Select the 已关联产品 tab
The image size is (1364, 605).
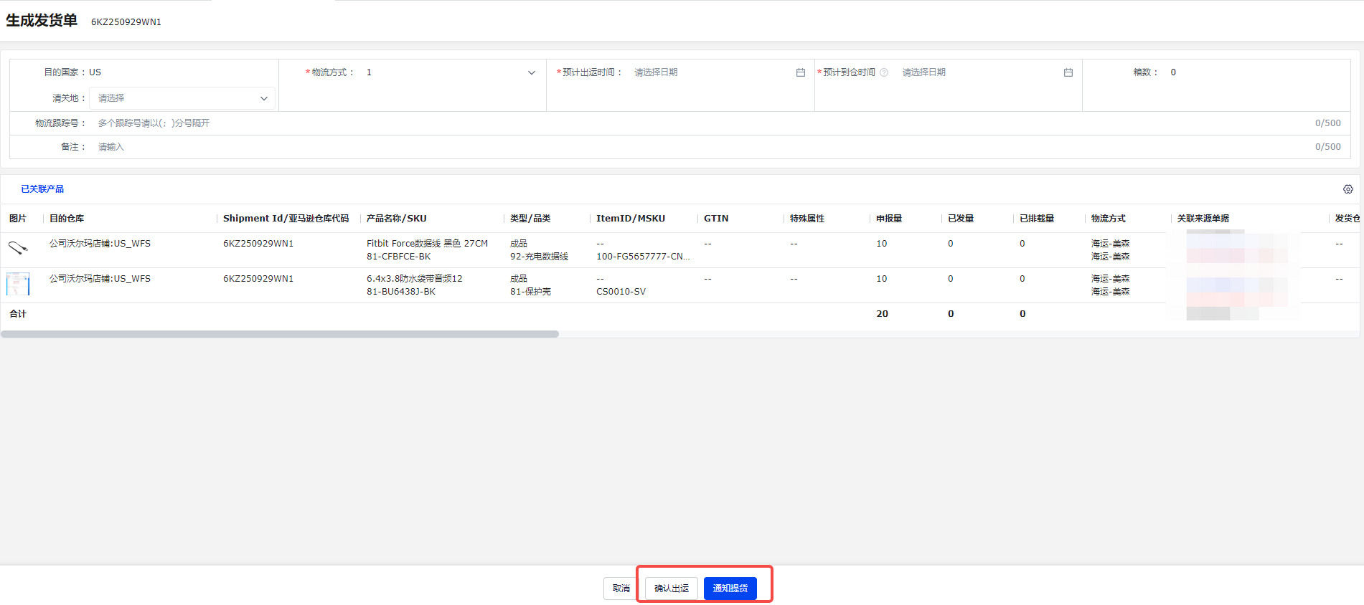pyautogui.click(x=42, y=189)
